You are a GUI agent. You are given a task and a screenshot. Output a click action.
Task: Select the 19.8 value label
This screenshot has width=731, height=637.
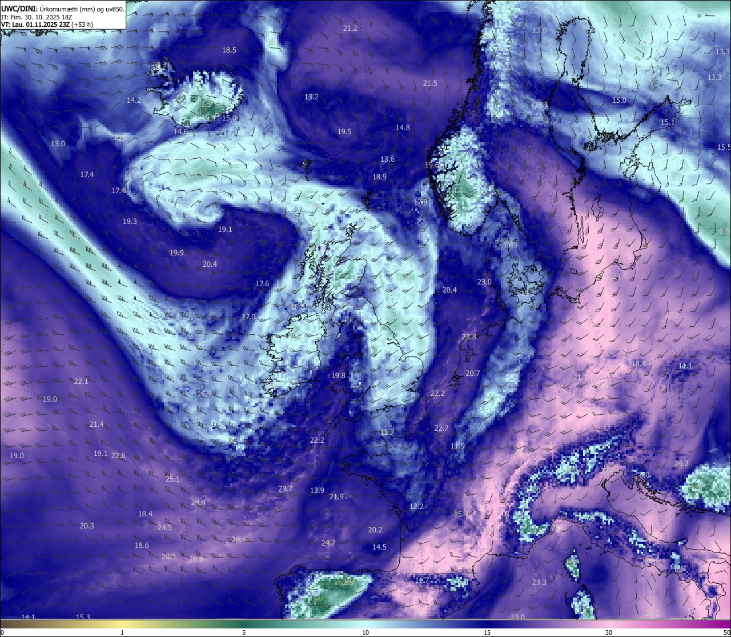[338, 376]
